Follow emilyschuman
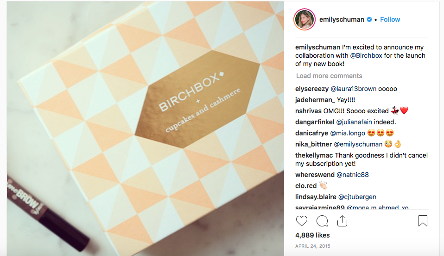444x256 pixels. point(390,19)
